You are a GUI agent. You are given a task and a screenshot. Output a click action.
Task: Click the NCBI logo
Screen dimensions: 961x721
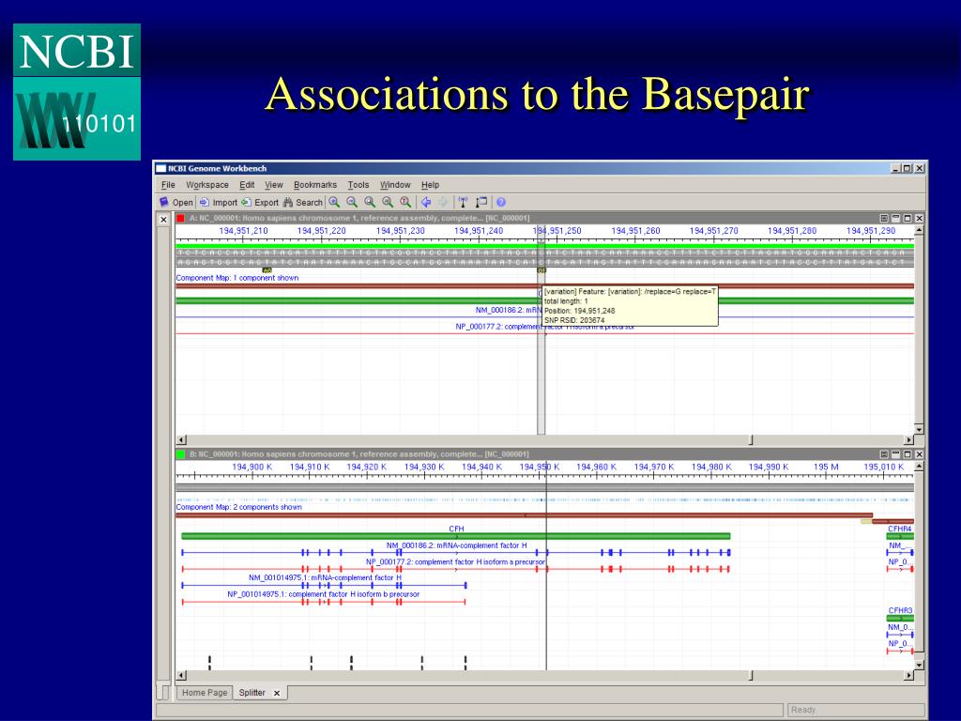pyautogui.click(x=77, y=92)
